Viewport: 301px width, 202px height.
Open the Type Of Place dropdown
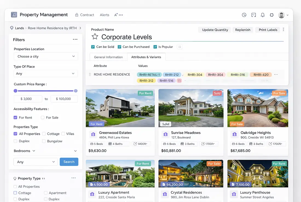pos(46,73)
